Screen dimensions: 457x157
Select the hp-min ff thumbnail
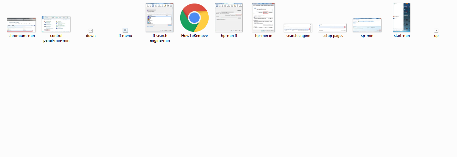(x=229, y=17)
